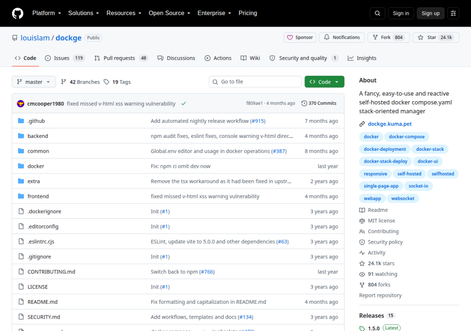
Task: Open the Insights tab
Action: [x=362, y=58]
